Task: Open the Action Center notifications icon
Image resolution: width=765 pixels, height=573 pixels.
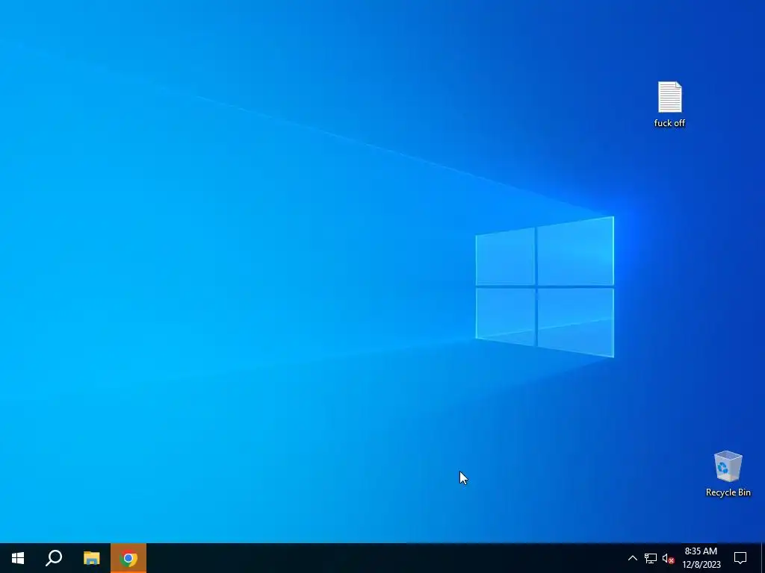Action: [x=740, y=558]
